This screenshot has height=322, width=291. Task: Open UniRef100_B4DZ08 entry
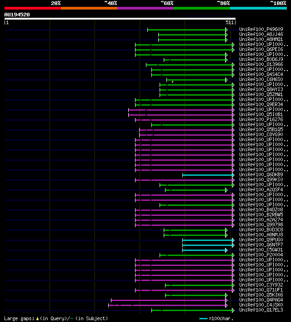(261, 210)
